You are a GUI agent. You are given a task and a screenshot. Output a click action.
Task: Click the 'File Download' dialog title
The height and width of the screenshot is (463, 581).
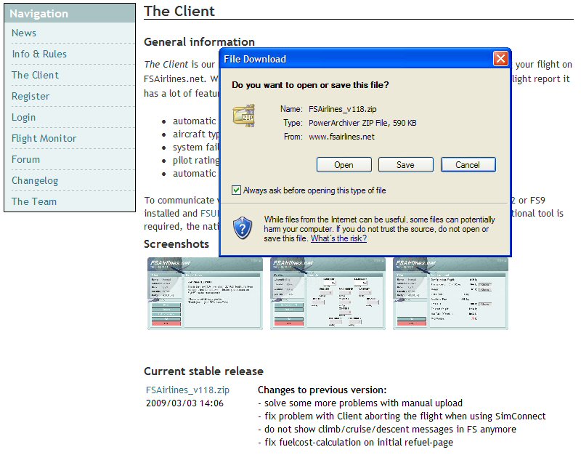click(x=255, y=59)
